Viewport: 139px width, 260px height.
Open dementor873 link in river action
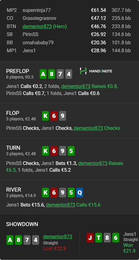pyautogui.click(x=60, y=205)
